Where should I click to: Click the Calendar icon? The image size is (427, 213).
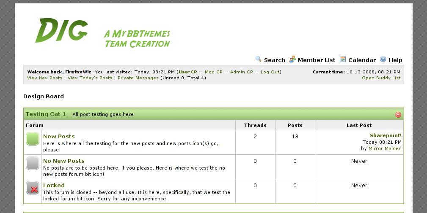point(343,59)
